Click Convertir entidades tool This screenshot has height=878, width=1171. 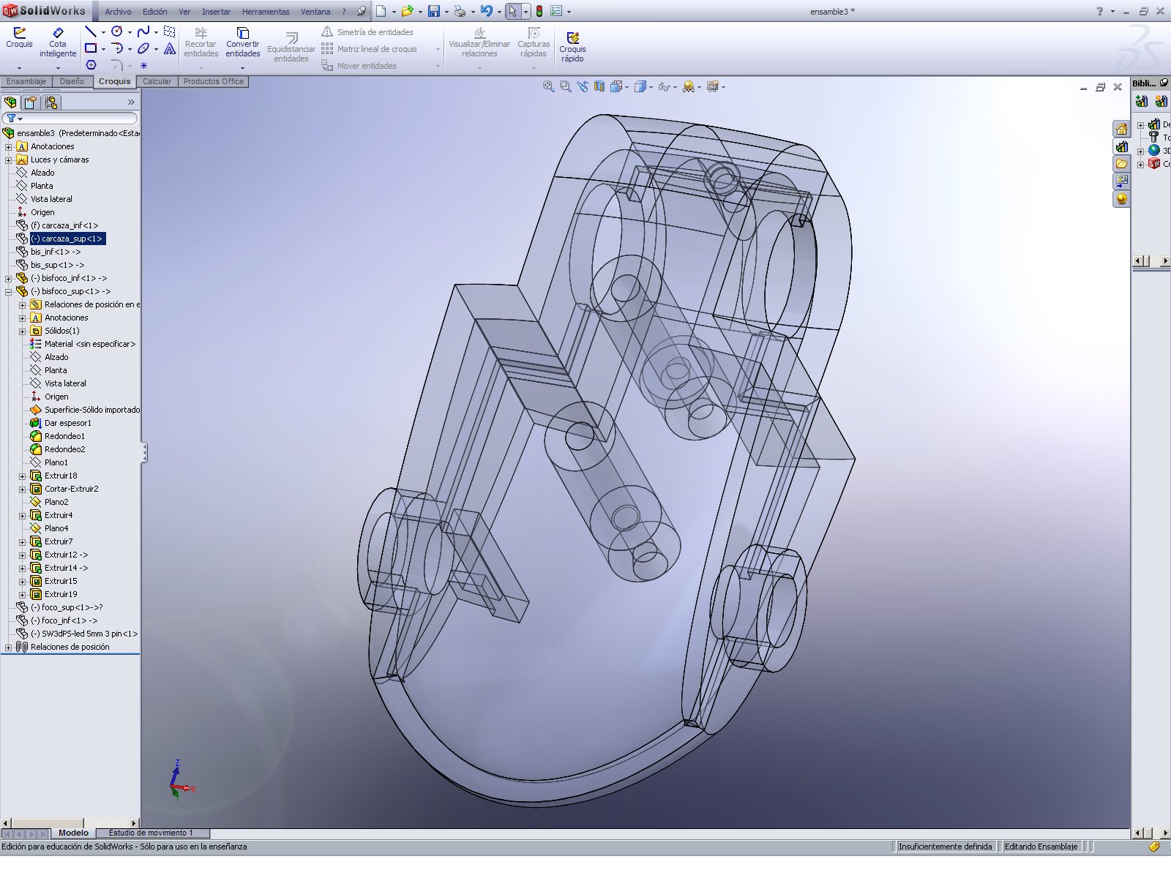click(243, 42)
